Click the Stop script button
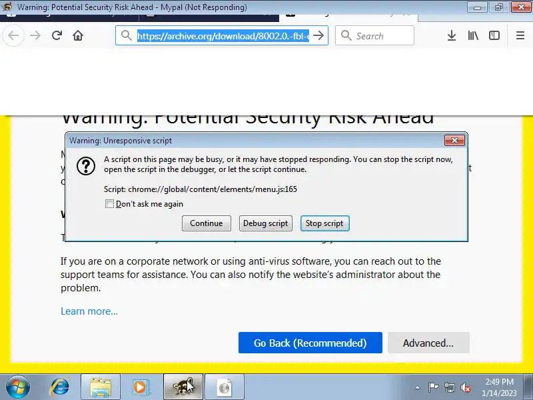The width and height of the screenshot is (533, 400). (x=324, y=223)
